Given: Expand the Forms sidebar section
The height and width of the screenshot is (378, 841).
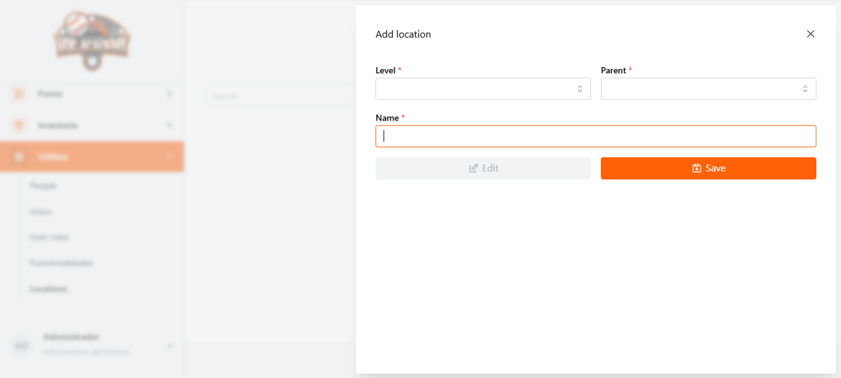Looking at the screenshot, I should [x=92, y=94].
